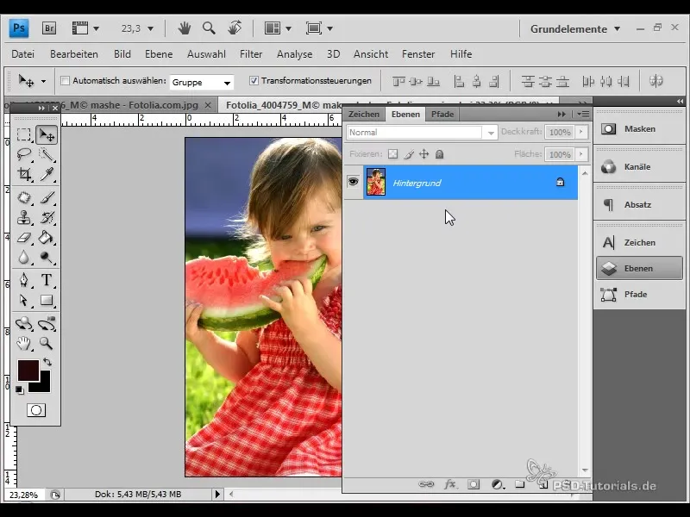Swap foreground and background colors
The height and width of the screenshot is (517, 690).
pyautogui.click(x=47, y=362)
